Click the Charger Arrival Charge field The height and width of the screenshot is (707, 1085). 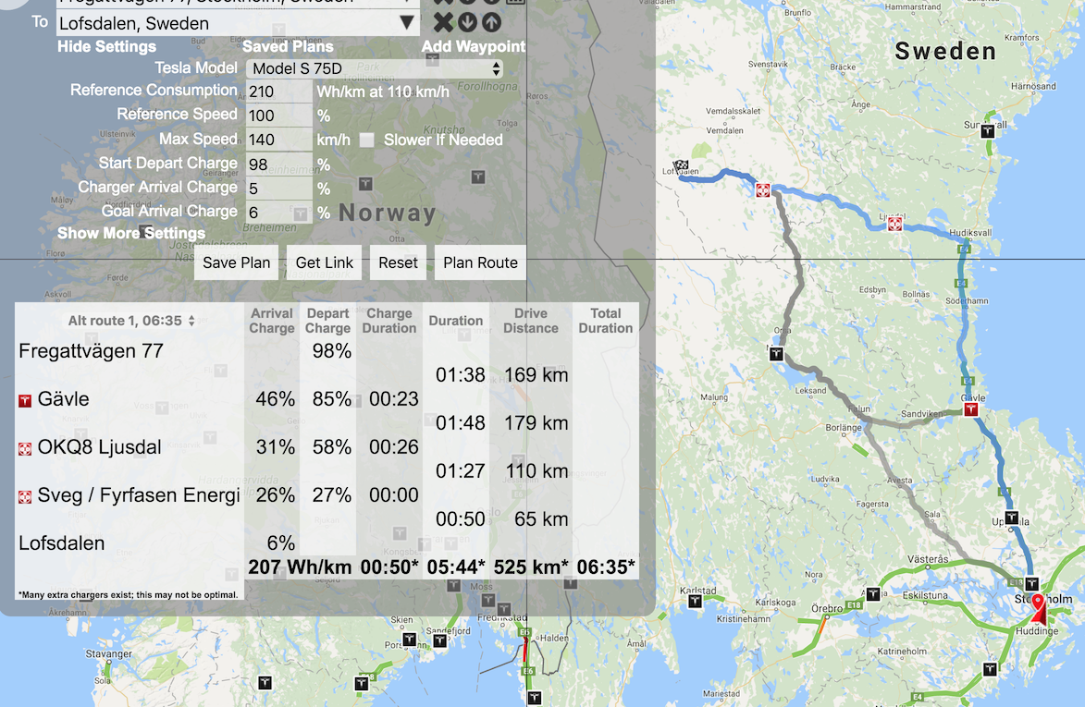point(278,188)
